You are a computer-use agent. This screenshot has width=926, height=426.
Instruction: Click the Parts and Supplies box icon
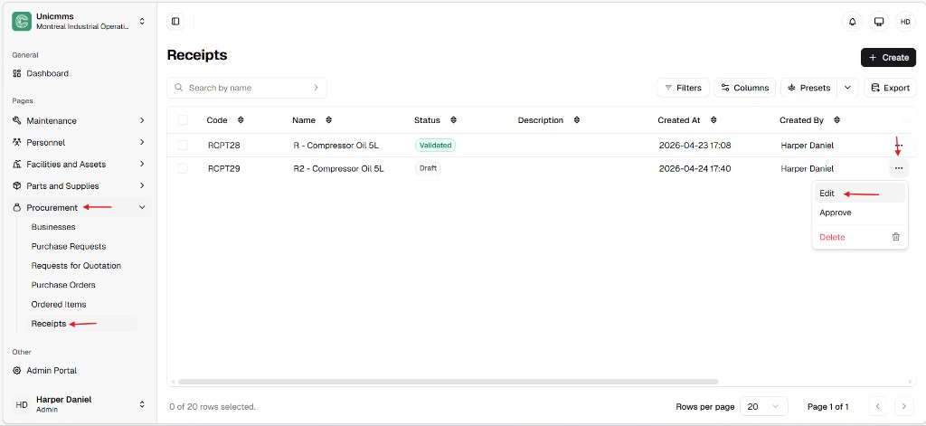click(17, 186)
